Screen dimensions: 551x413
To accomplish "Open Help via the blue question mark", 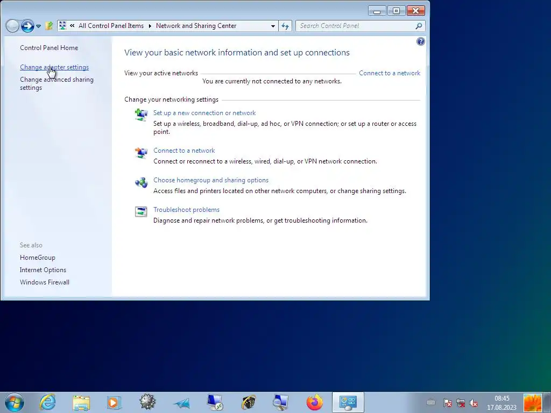I will [x=421, y=41].
